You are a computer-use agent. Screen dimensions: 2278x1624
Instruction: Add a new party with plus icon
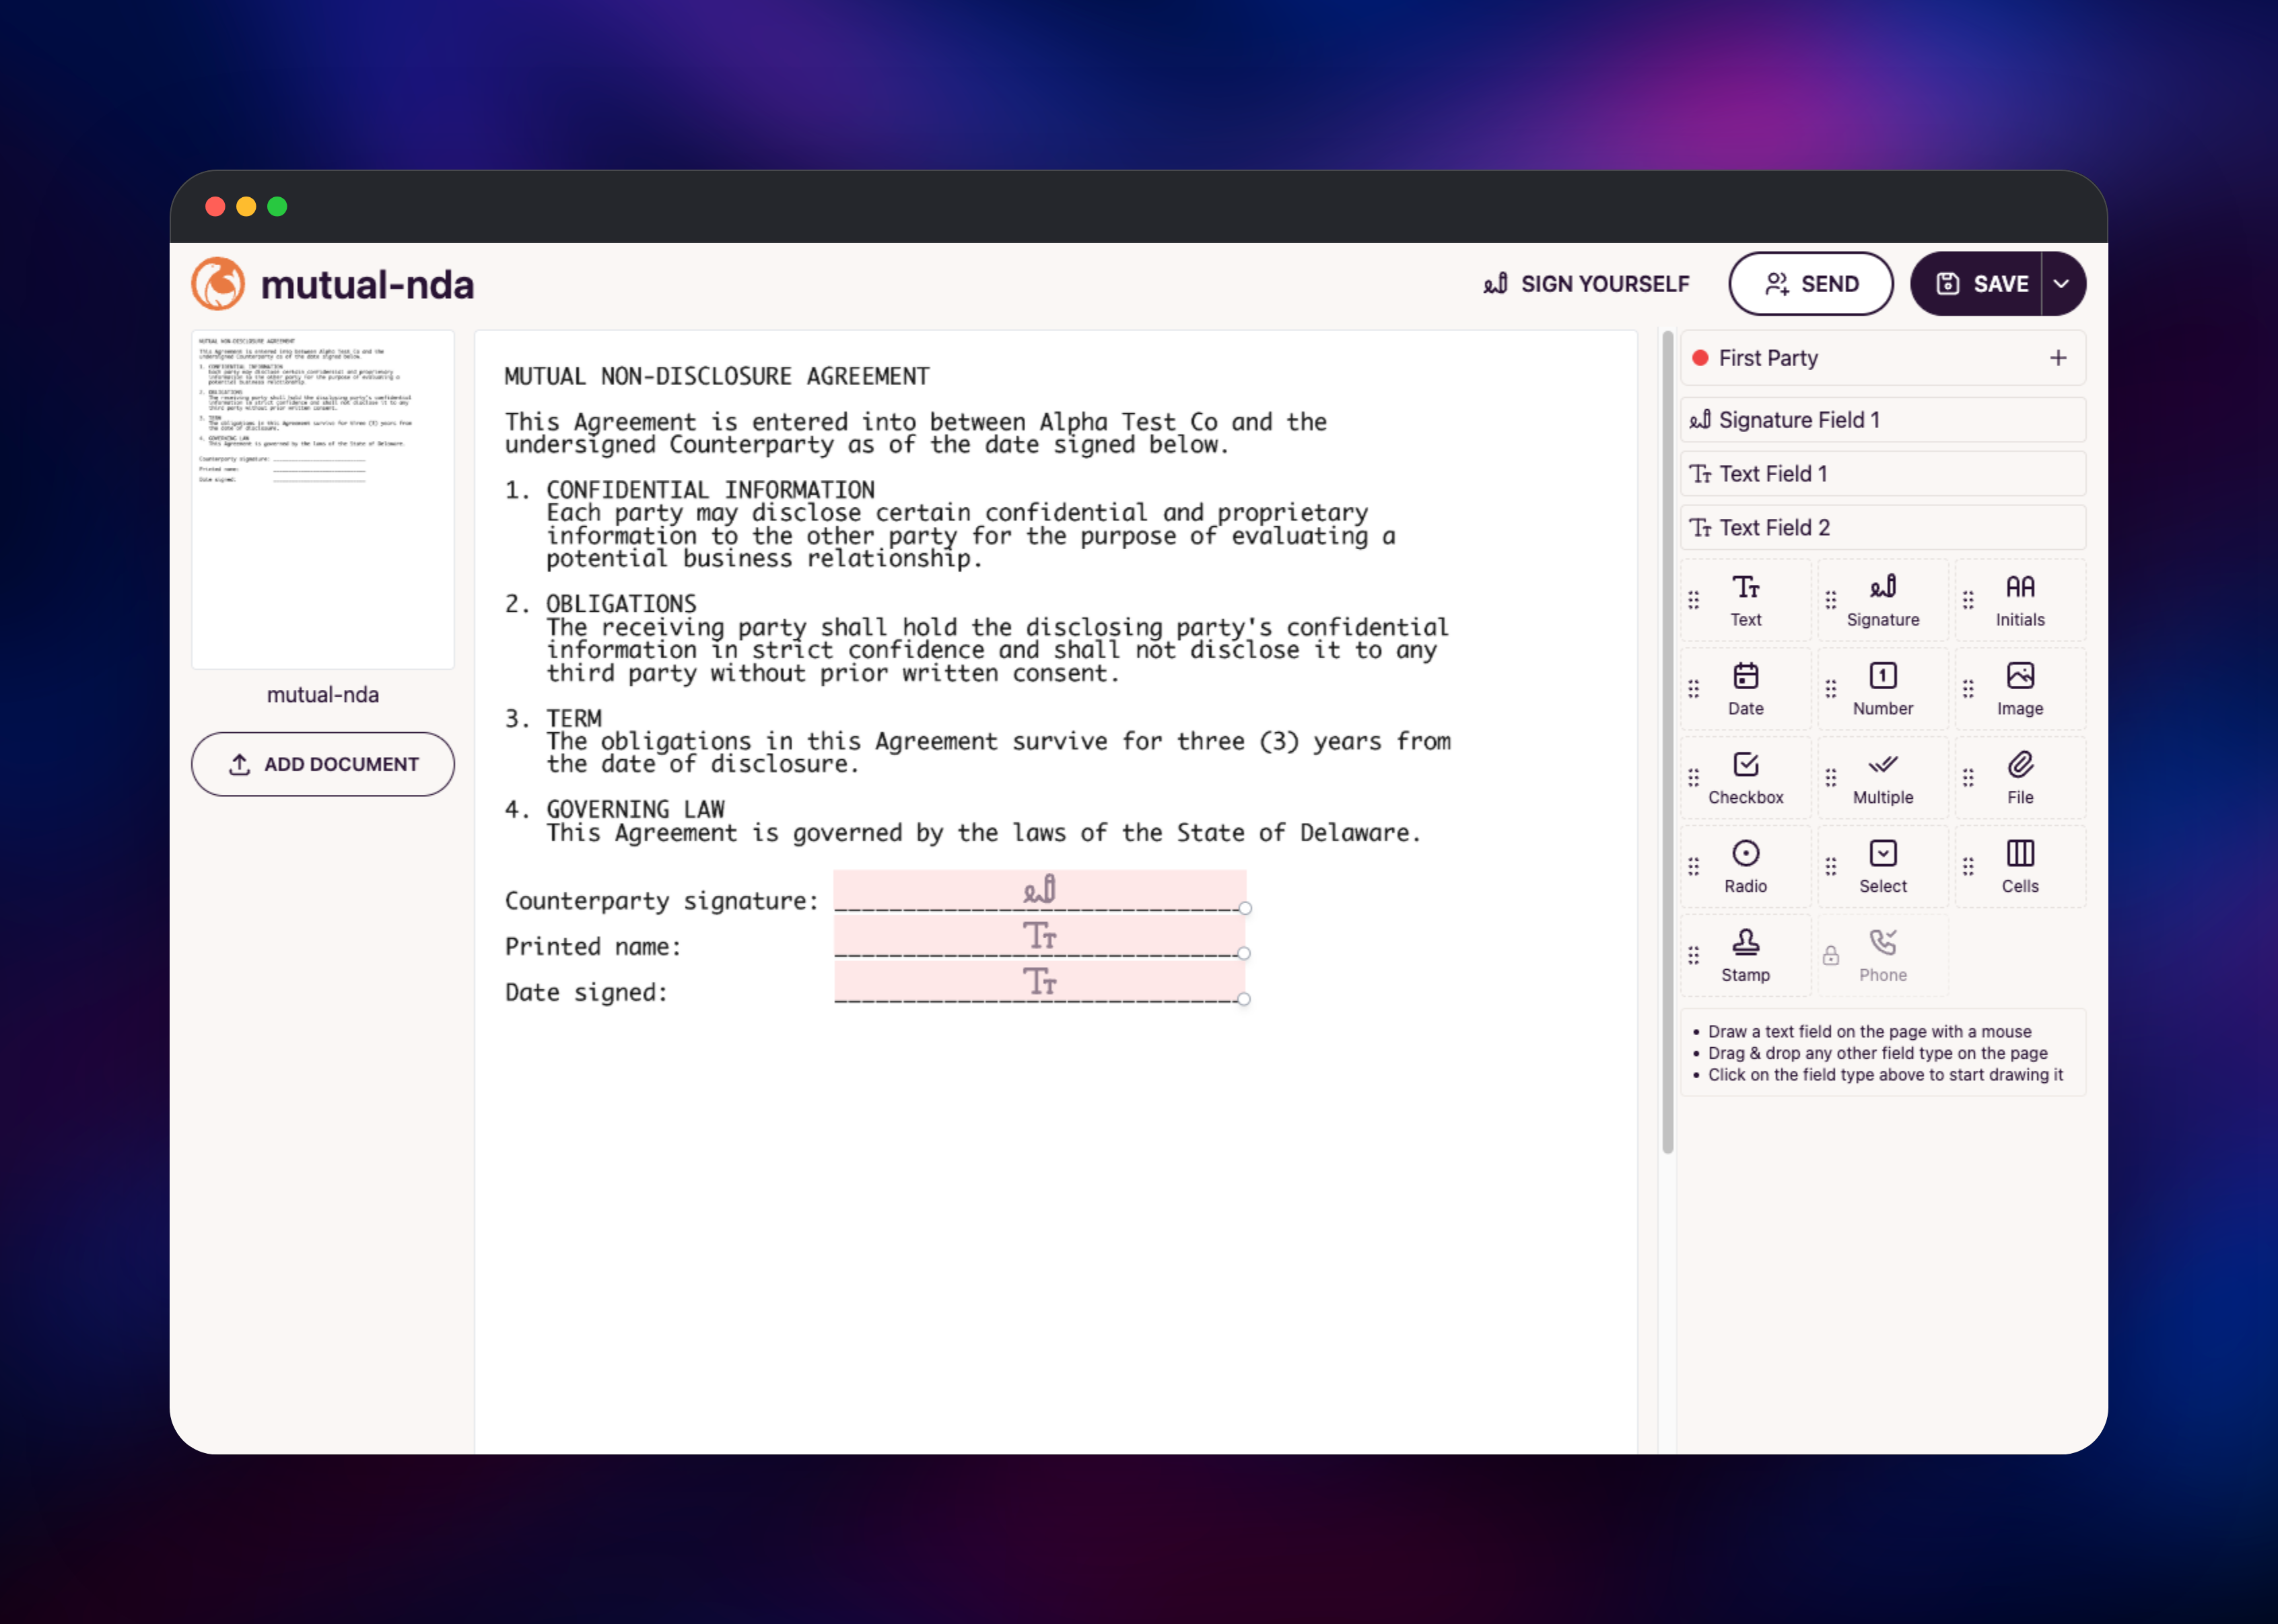[2058, 358]
